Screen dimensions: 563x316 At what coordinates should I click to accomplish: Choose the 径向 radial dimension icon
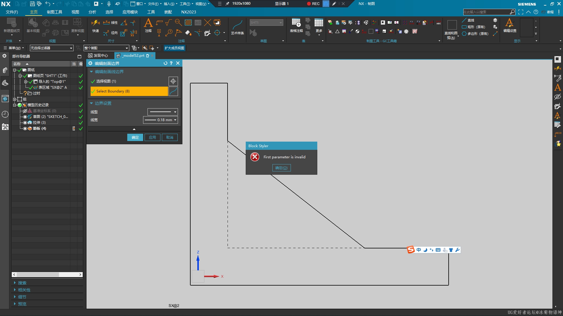tap(110, 33)
